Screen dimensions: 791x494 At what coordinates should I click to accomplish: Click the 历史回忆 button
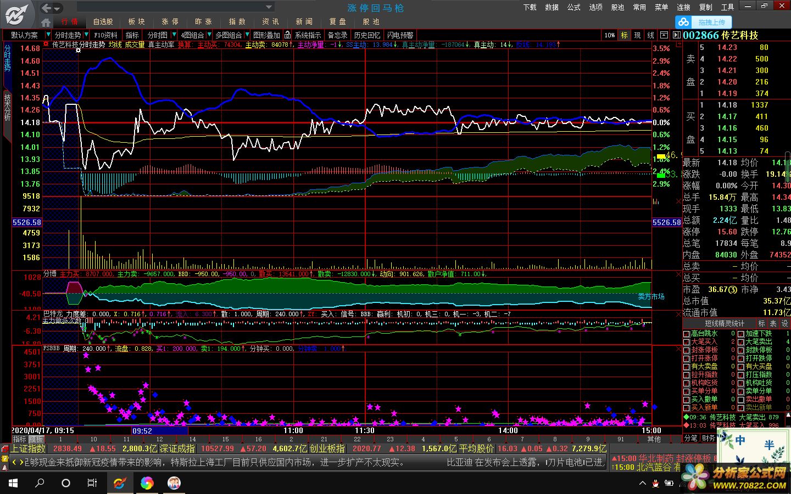click(x=367, y=35)
